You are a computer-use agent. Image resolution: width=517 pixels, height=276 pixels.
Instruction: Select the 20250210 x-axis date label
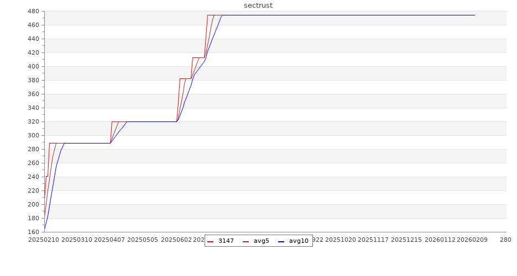pyautogui.click(x=43, y=240)
